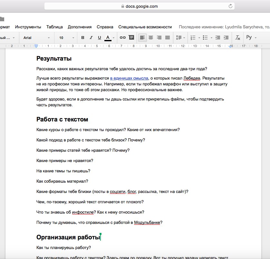The width and height of the screenshot is (270, 259).
Task: Open last change by Lyudmila Sarycheva
Action: [224, 27]
